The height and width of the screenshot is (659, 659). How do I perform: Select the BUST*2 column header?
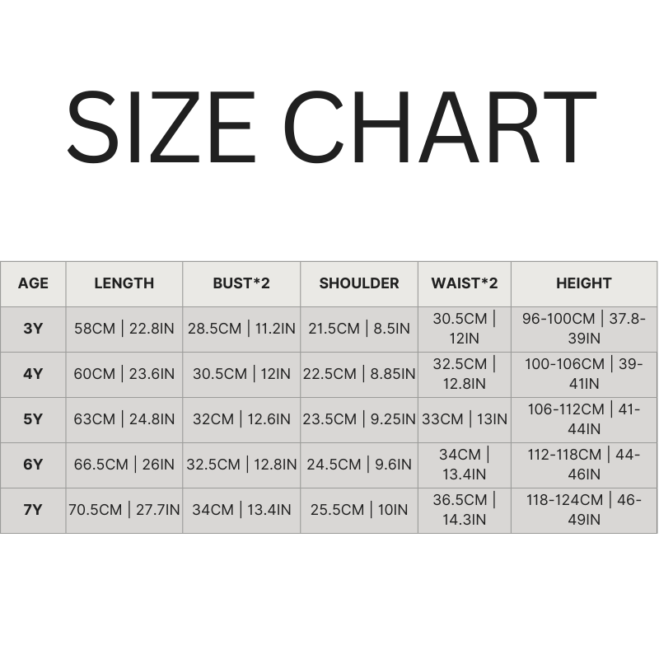(x=241, y=283)
